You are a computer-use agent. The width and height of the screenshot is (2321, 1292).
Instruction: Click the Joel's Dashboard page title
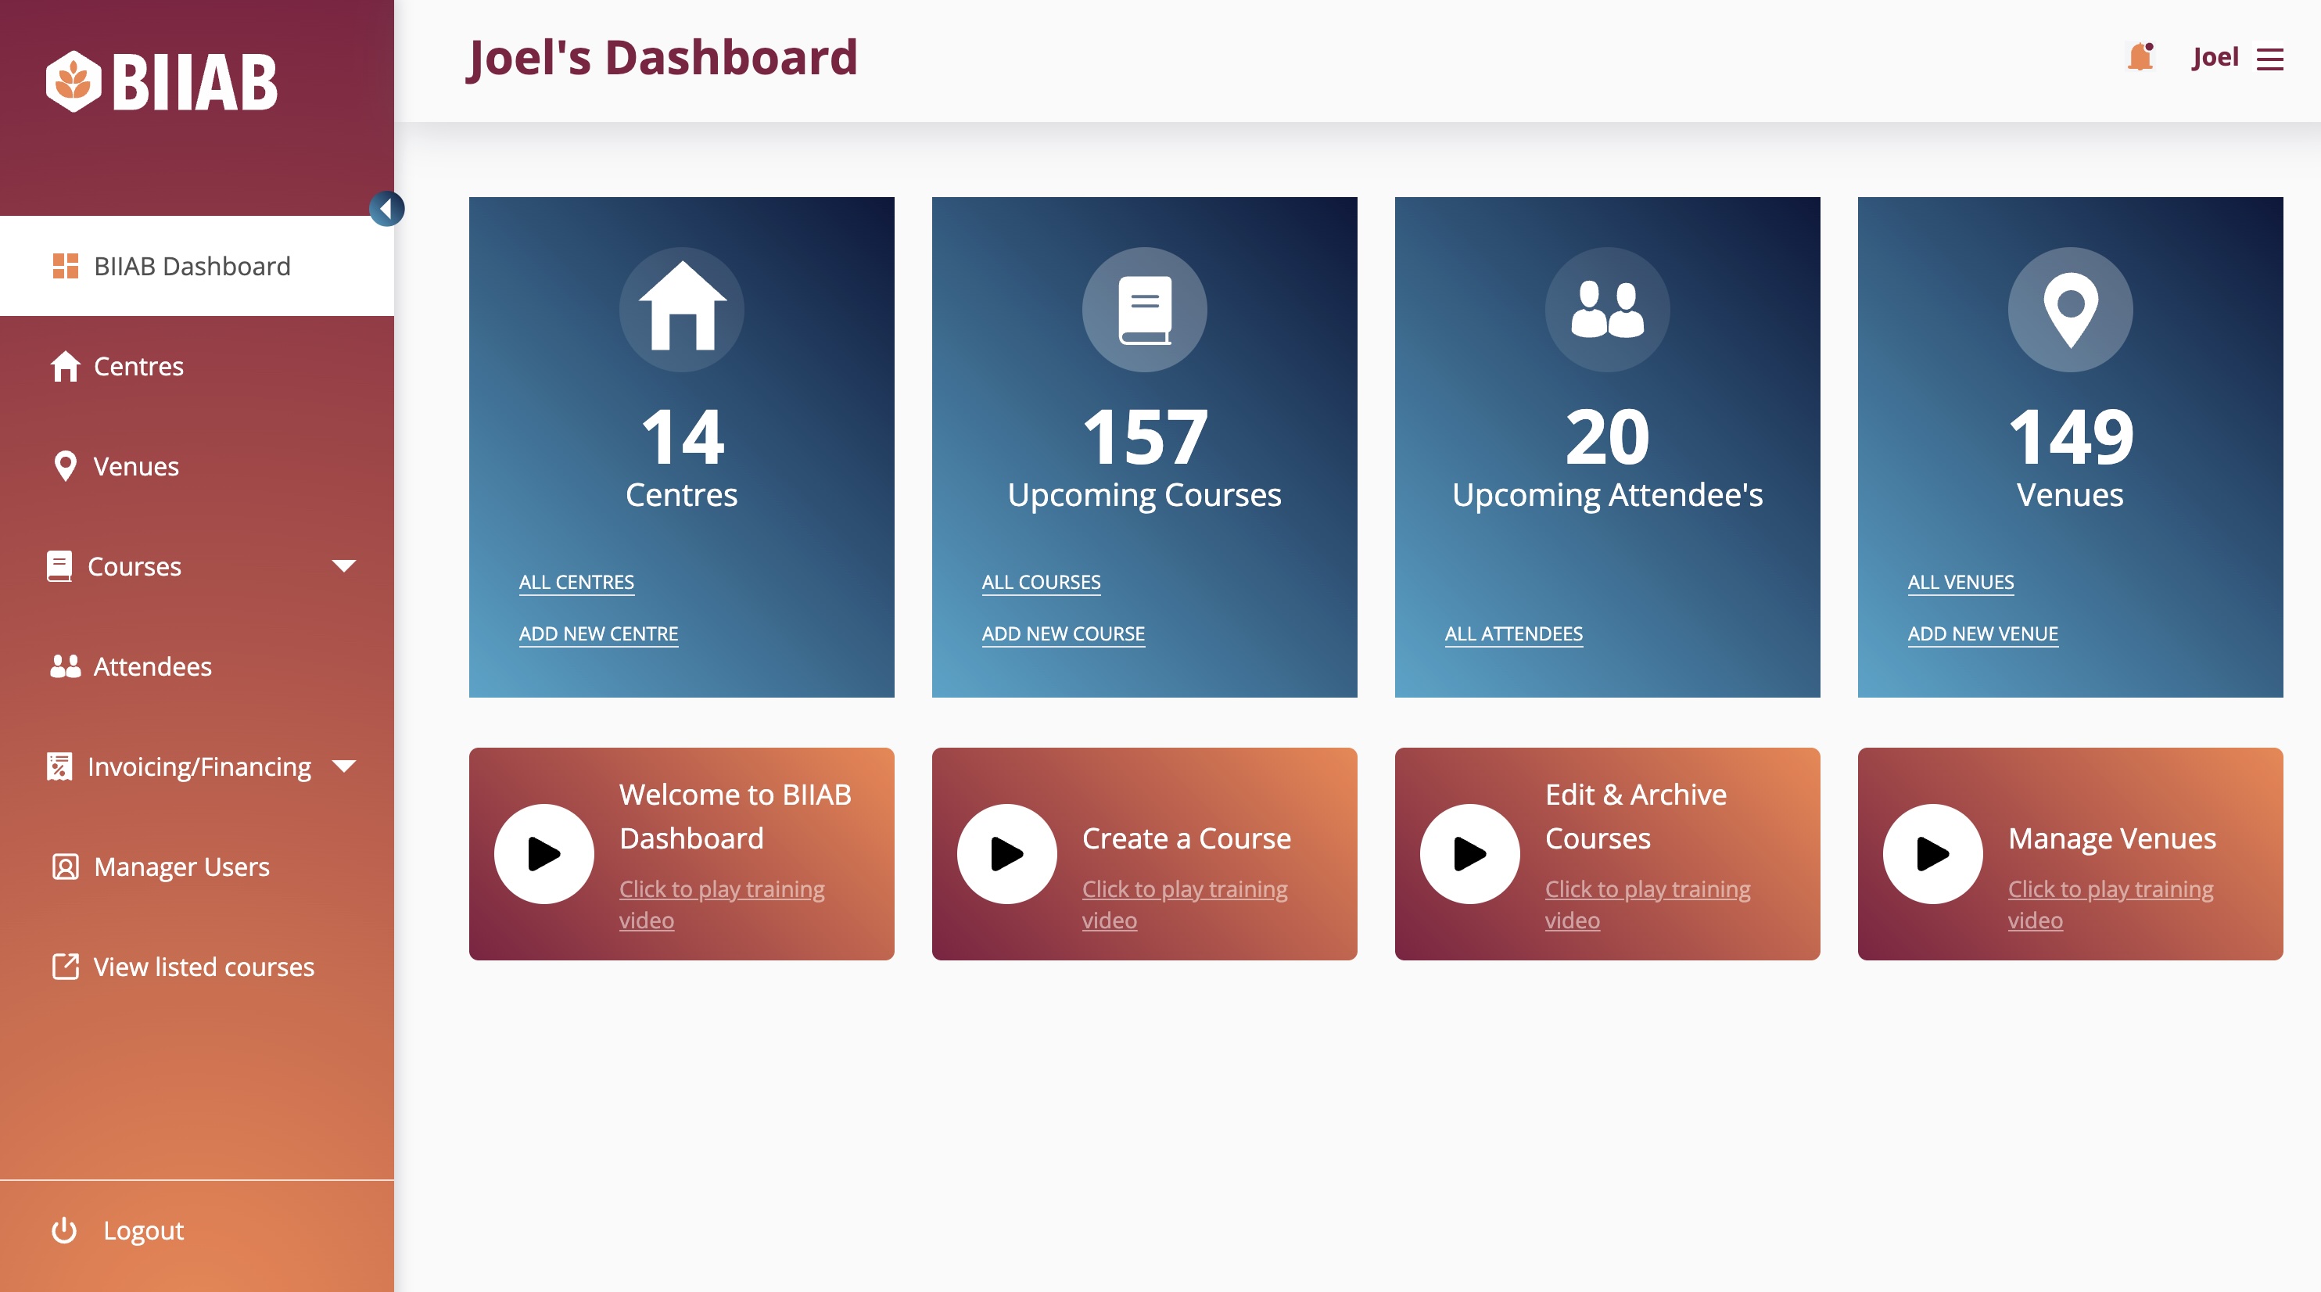tap(662, 58)
